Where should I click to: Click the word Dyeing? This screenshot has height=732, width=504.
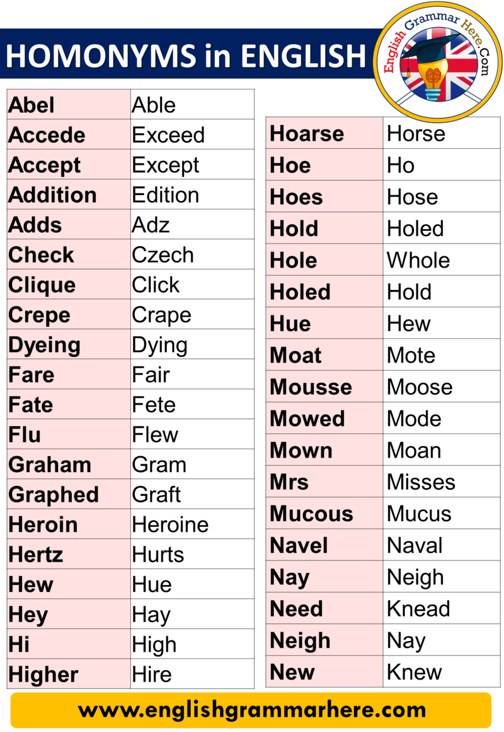click(x=45, y=345)
